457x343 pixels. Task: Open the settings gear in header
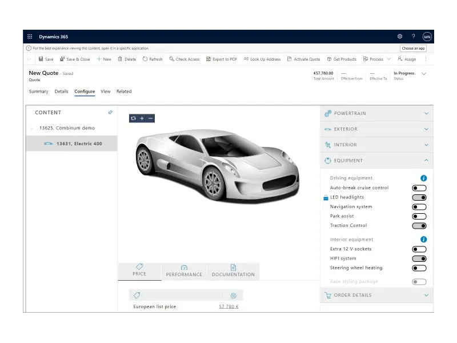pos(400,37)
